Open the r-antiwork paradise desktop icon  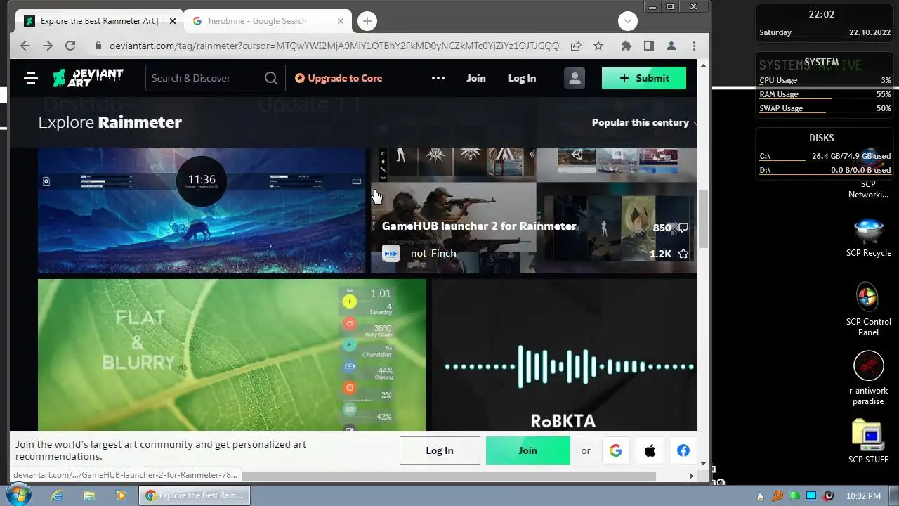tap(868, 378)
